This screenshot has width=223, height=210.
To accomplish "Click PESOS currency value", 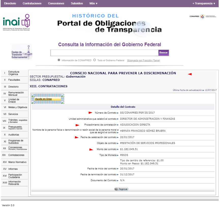I will (x=124, y=155).
